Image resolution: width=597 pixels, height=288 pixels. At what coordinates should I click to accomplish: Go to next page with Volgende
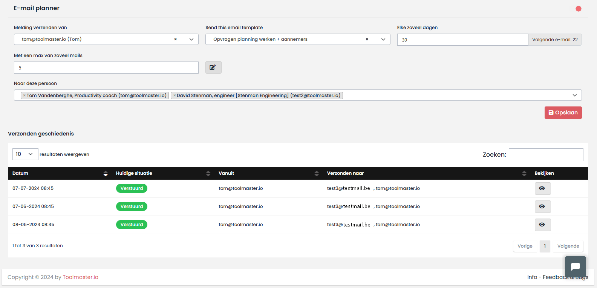pos(568,246)
